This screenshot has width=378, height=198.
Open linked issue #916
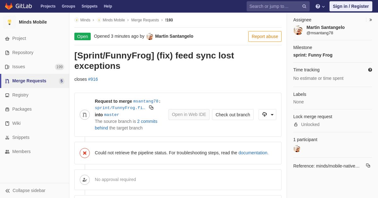93,79
